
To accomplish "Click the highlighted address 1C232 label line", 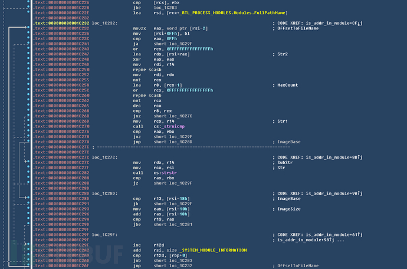I will [x=61, y=22].
